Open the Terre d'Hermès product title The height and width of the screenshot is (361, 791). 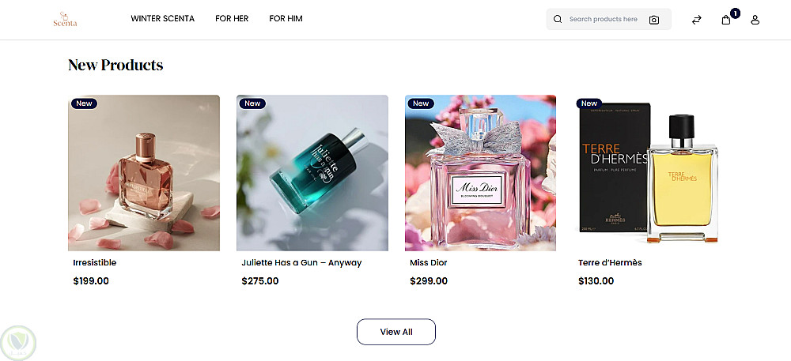pyautogui.click(x=610, y=263)
